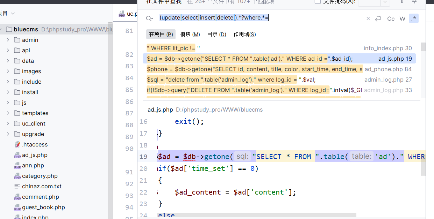Click PHP icon beside comment.php
434x219 pixels.
coord(17,197)
